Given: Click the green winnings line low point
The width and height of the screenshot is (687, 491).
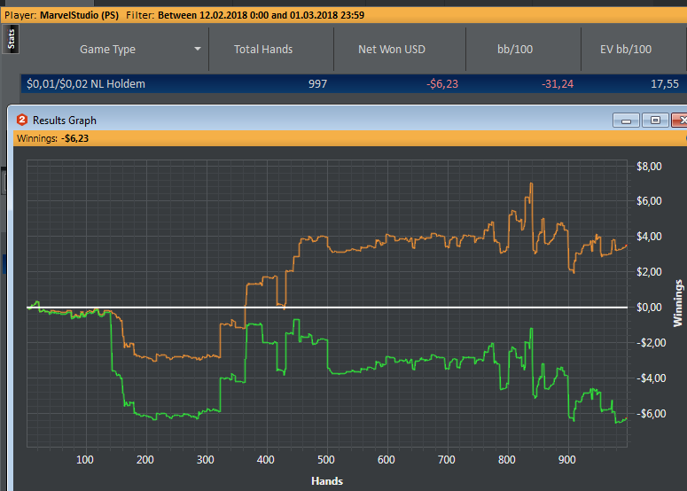Looking at the screenshot, I should pos(616,422).
